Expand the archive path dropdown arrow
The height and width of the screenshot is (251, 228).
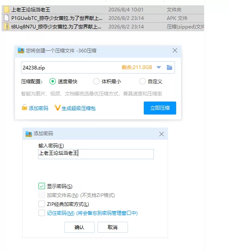click(x=159, y=67)
